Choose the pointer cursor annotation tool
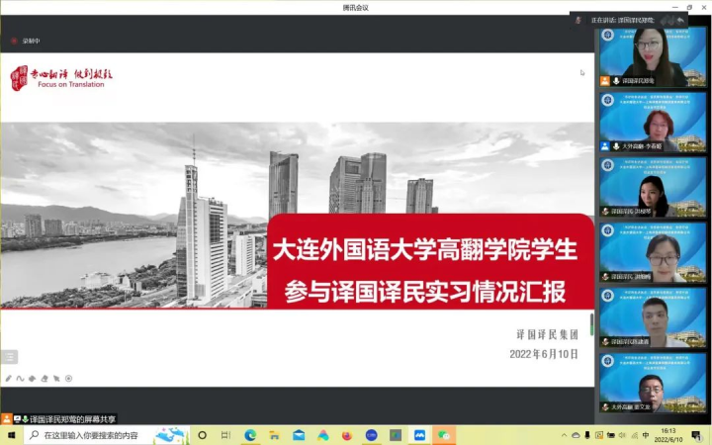 tap(56, 378)
